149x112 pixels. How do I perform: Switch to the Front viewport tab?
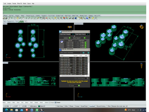pos(17,21)
